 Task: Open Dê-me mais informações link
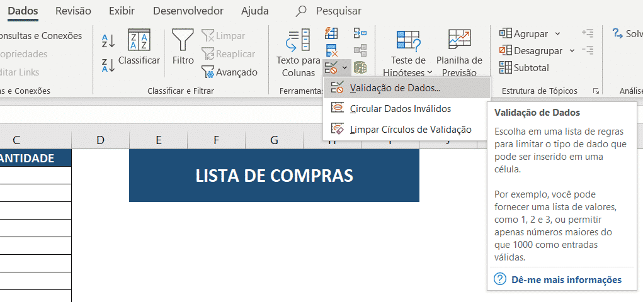pos(566,280)
